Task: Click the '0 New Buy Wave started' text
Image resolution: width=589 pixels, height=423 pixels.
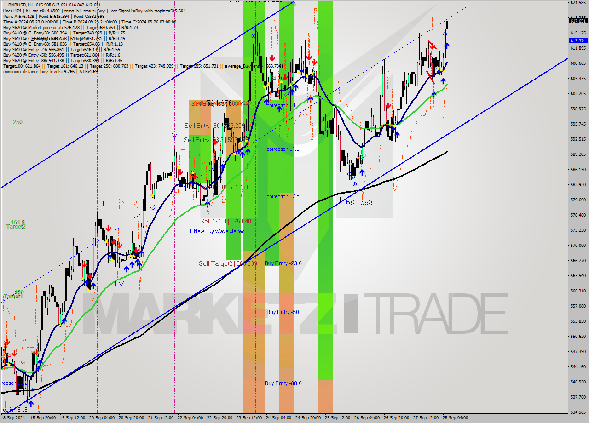Action: 217,231
